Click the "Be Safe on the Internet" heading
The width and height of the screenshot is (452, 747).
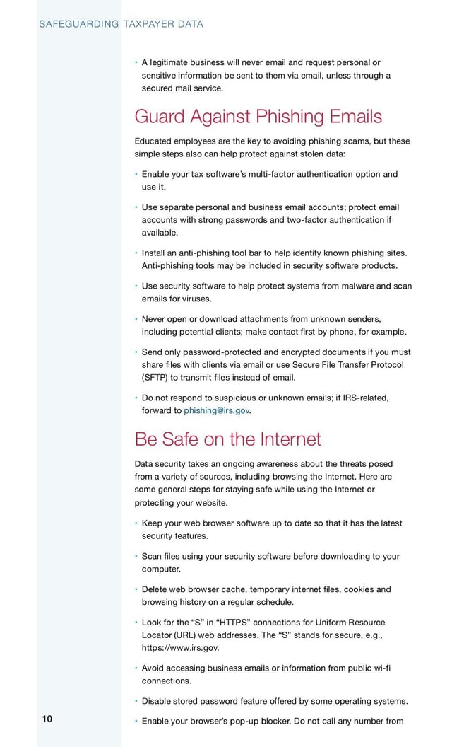227,439
